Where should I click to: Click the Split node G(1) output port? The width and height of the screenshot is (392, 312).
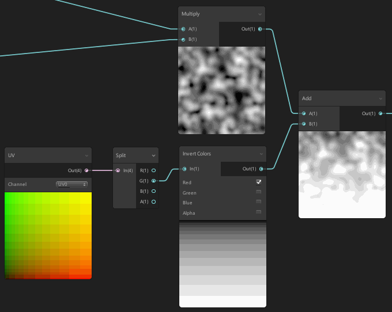154,181
